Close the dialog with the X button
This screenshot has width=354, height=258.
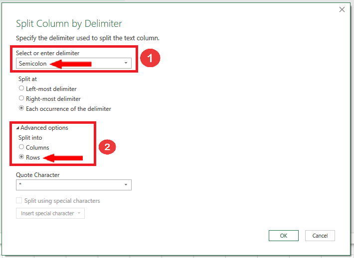coord(342,9)
